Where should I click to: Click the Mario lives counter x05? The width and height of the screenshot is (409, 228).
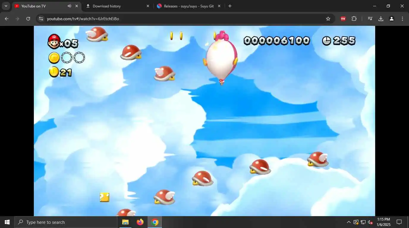(x=63, y=42)
